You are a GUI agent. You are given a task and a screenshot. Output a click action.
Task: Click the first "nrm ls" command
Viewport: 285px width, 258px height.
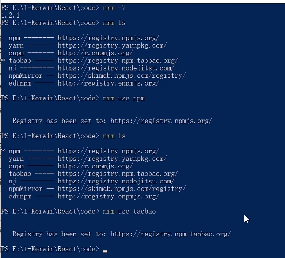[x=114, y=23]
